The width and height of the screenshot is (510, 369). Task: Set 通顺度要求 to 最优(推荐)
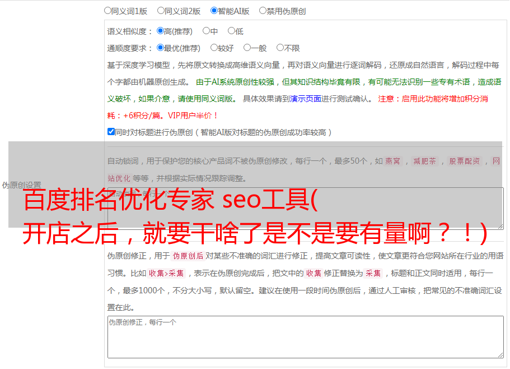(160, 48)
